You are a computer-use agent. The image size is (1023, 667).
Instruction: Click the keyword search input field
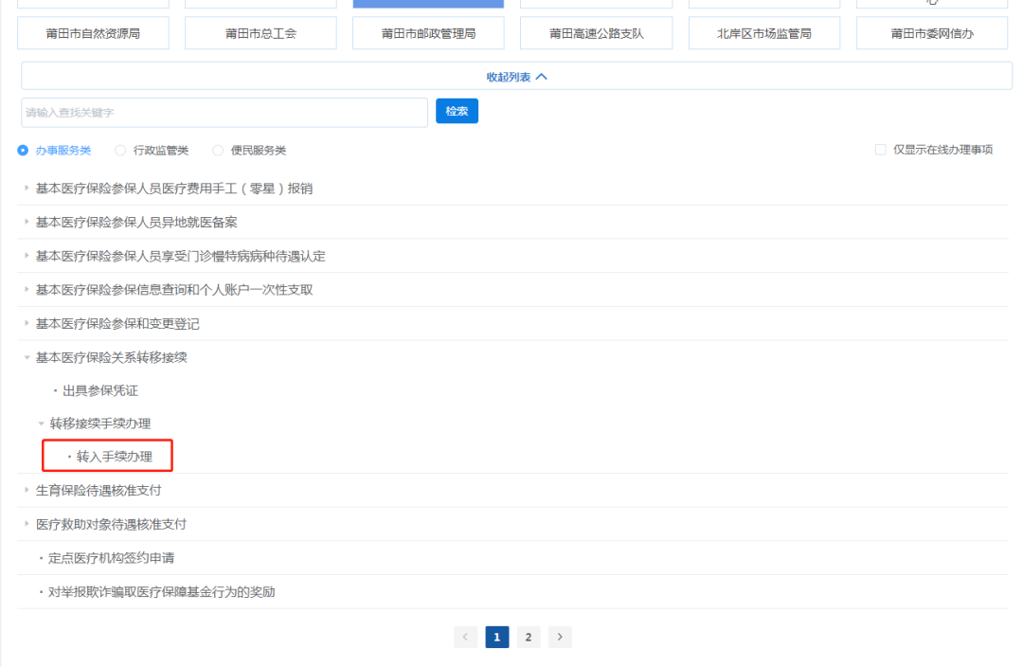[224, 113]
